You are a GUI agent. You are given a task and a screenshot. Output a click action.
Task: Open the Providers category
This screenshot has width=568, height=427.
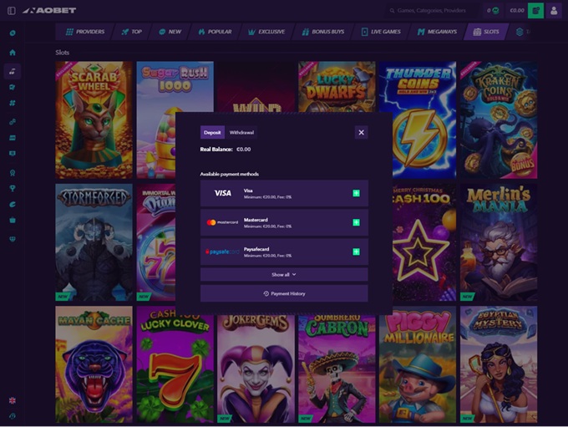pyautogui.click(x=84, y=32)
